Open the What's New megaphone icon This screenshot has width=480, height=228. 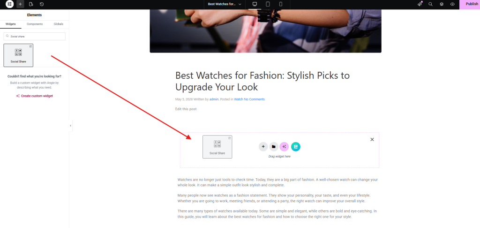coord(420,4)
